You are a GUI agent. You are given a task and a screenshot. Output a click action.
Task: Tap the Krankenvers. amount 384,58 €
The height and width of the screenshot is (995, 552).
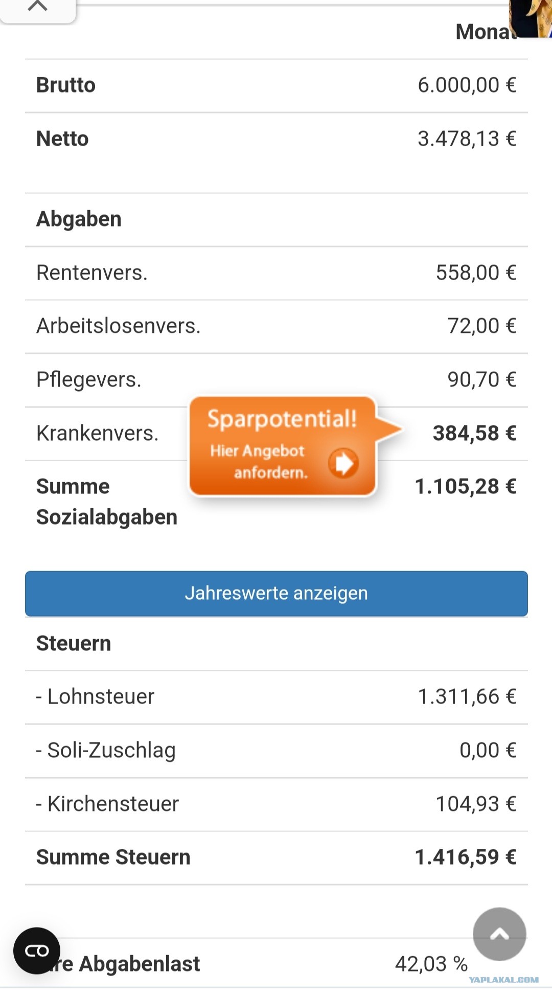pyautogui.click(x=475, y=433)
